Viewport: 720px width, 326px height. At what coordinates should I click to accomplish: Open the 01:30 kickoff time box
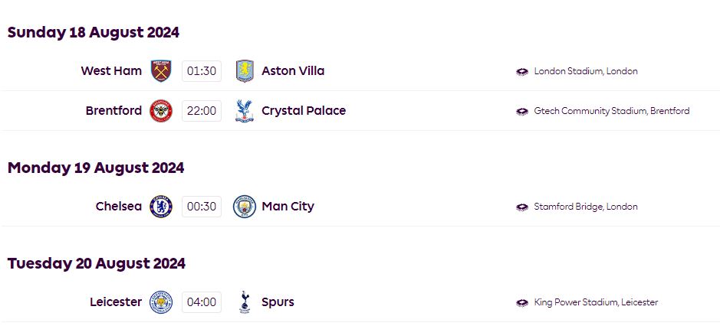(202, 71)
